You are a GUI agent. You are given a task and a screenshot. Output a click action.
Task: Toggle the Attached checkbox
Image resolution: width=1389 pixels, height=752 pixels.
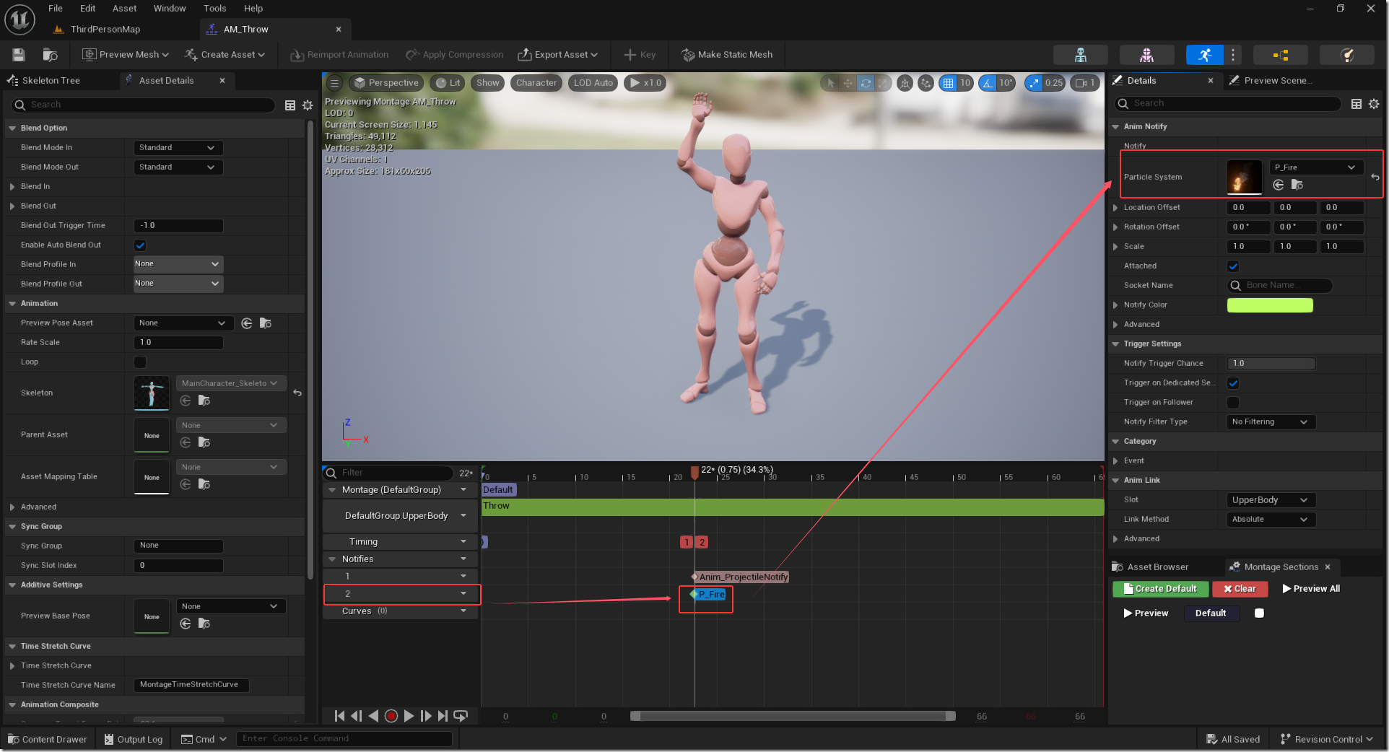point(1233,266)
